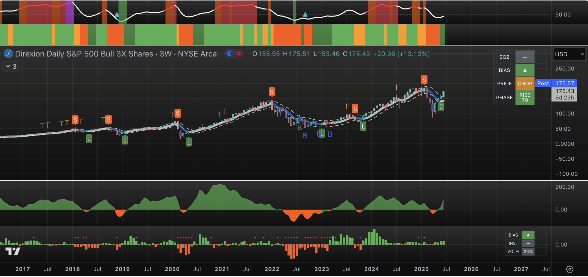Click the 250.00 level on price scale

pyautogui.click(x=564, y=69)
